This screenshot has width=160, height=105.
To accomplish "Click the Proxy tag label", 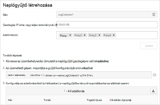I will click(63, 36).
